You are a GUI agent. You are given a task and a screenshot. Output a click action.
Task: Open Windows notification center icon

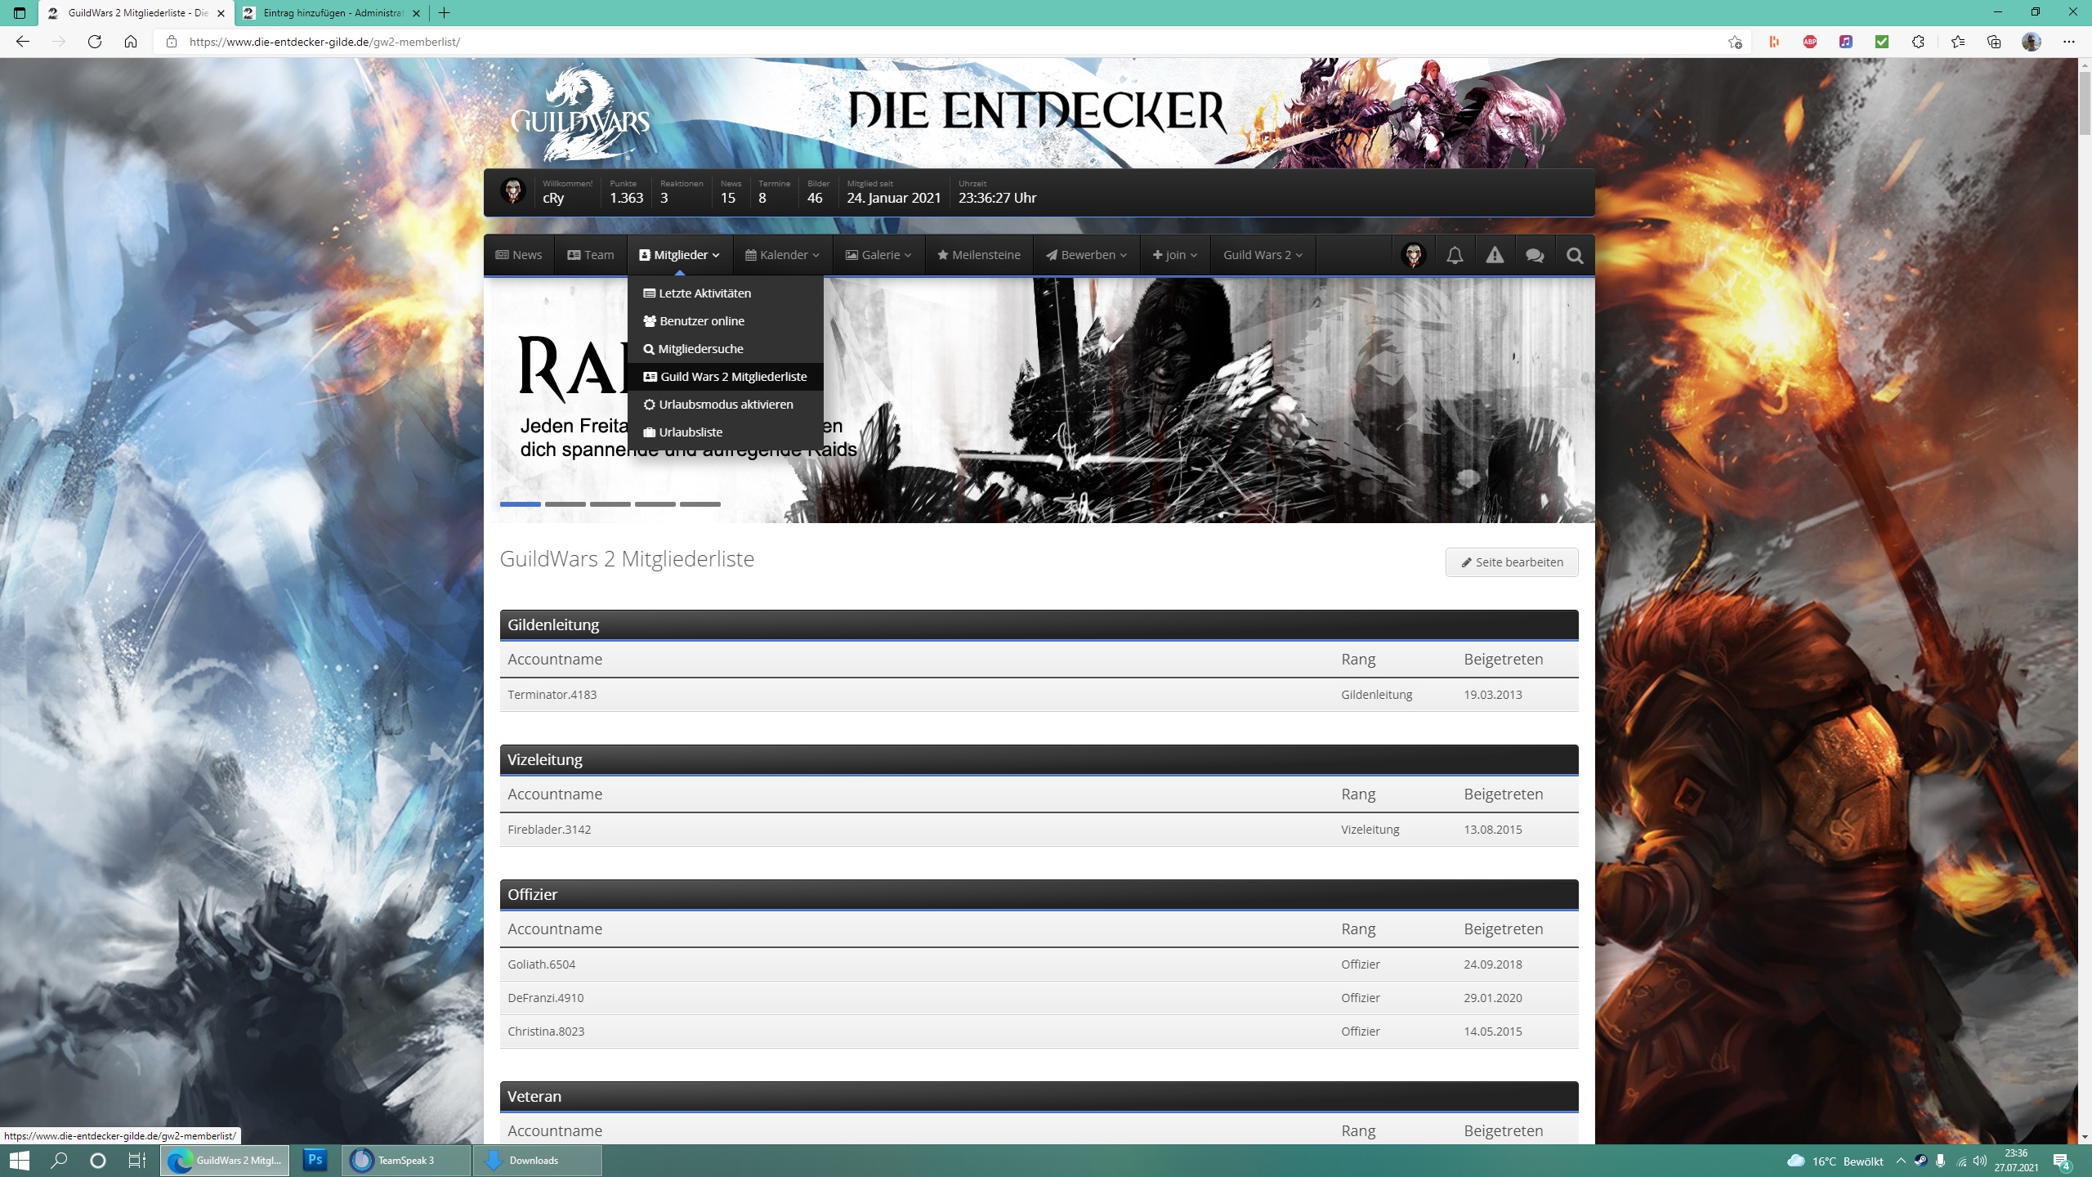click(x=2062, y=1161)
